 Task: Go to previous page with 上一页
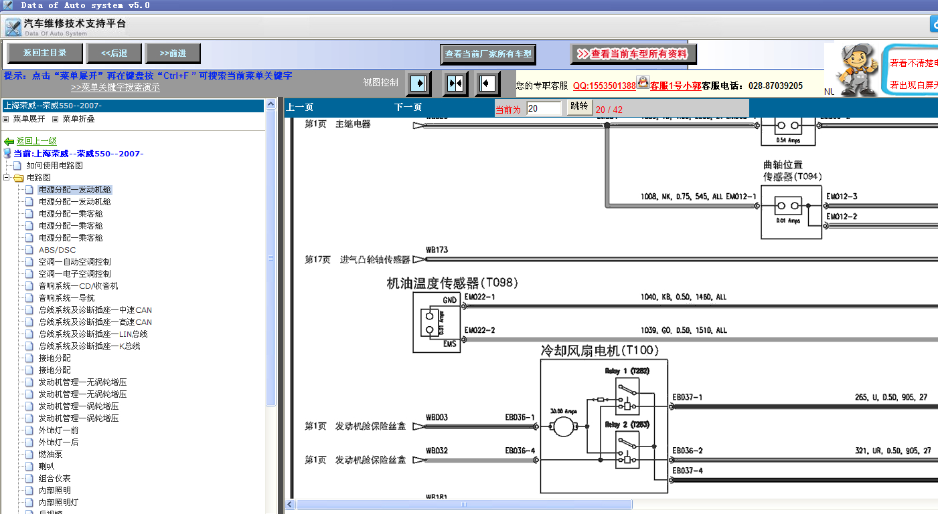click(300, 108)
